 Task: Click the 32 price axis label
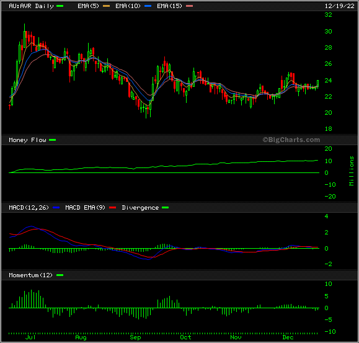point(328,15)
